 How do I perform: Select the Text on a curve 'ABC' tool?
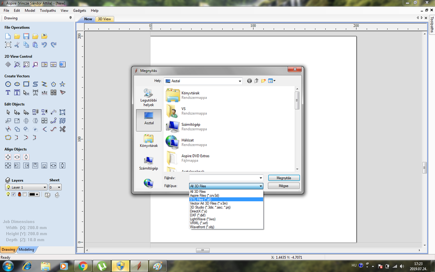pos(44,92)
